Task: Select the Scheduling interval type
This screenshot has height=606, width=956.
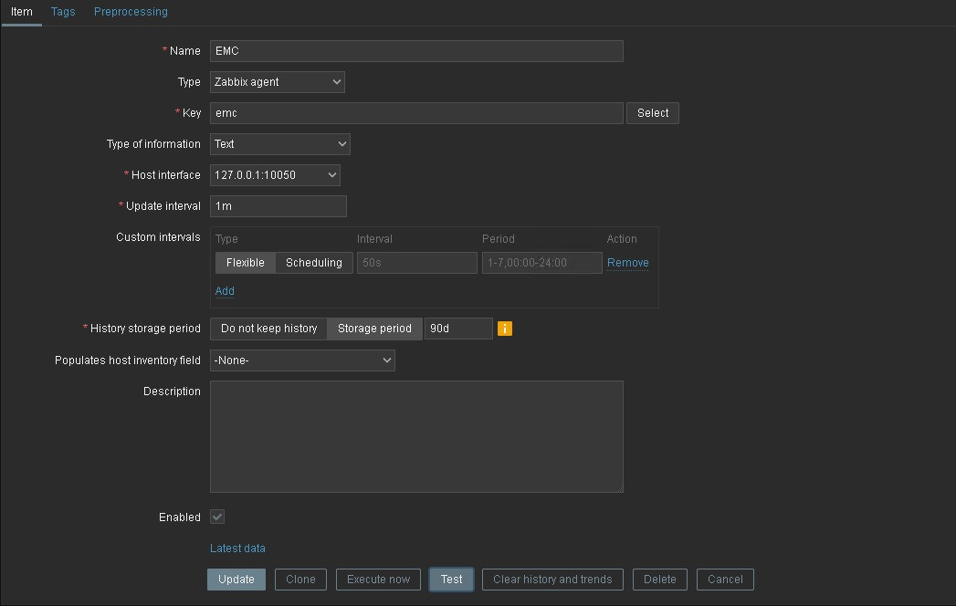Action: [x=313, y=263]
